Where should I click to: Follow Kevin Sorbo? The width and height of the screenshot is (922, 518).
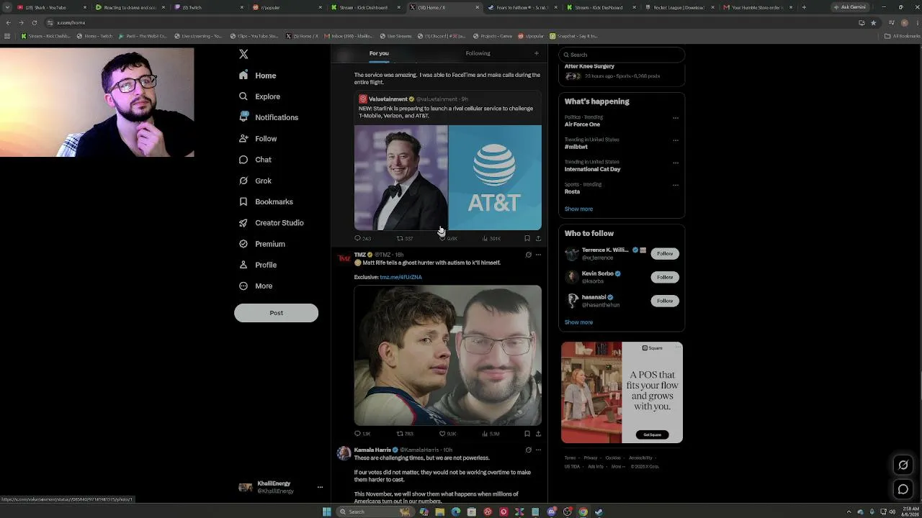click(x=665, y=277)
